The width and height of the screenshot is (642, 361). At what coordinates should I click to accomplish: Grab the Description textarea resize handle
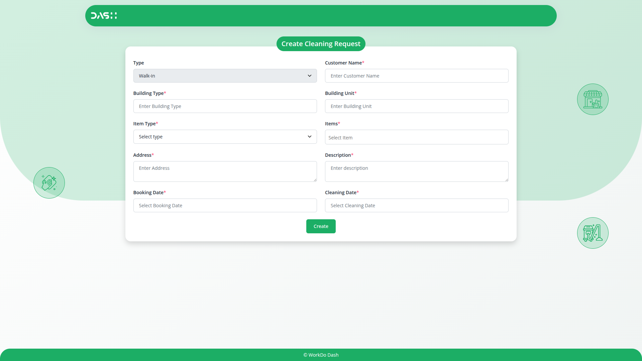[507, 180]
